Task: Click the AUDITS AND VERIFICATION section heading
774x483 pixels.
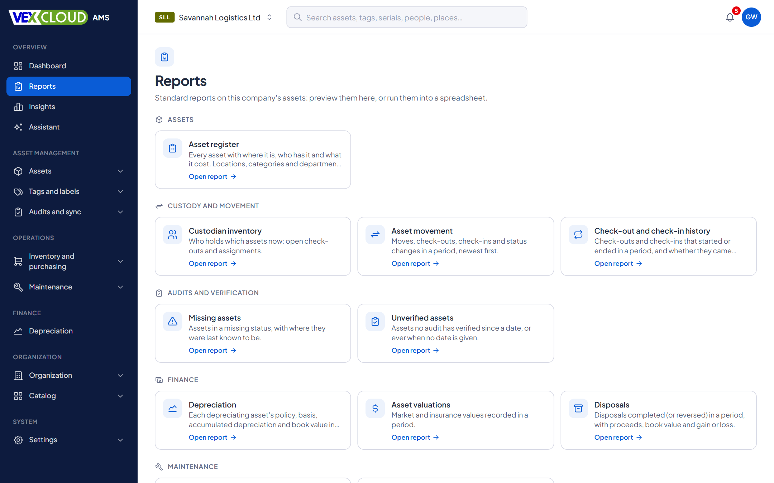Action: pyautogui.click(x=213, y=293)
